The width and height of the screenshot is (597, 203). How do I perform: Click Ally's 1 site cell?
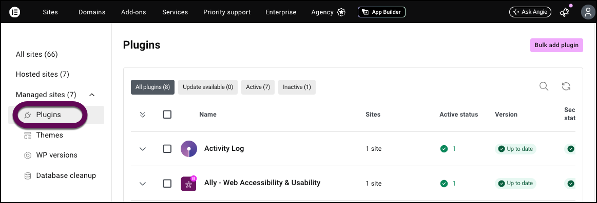coord(374,184)
